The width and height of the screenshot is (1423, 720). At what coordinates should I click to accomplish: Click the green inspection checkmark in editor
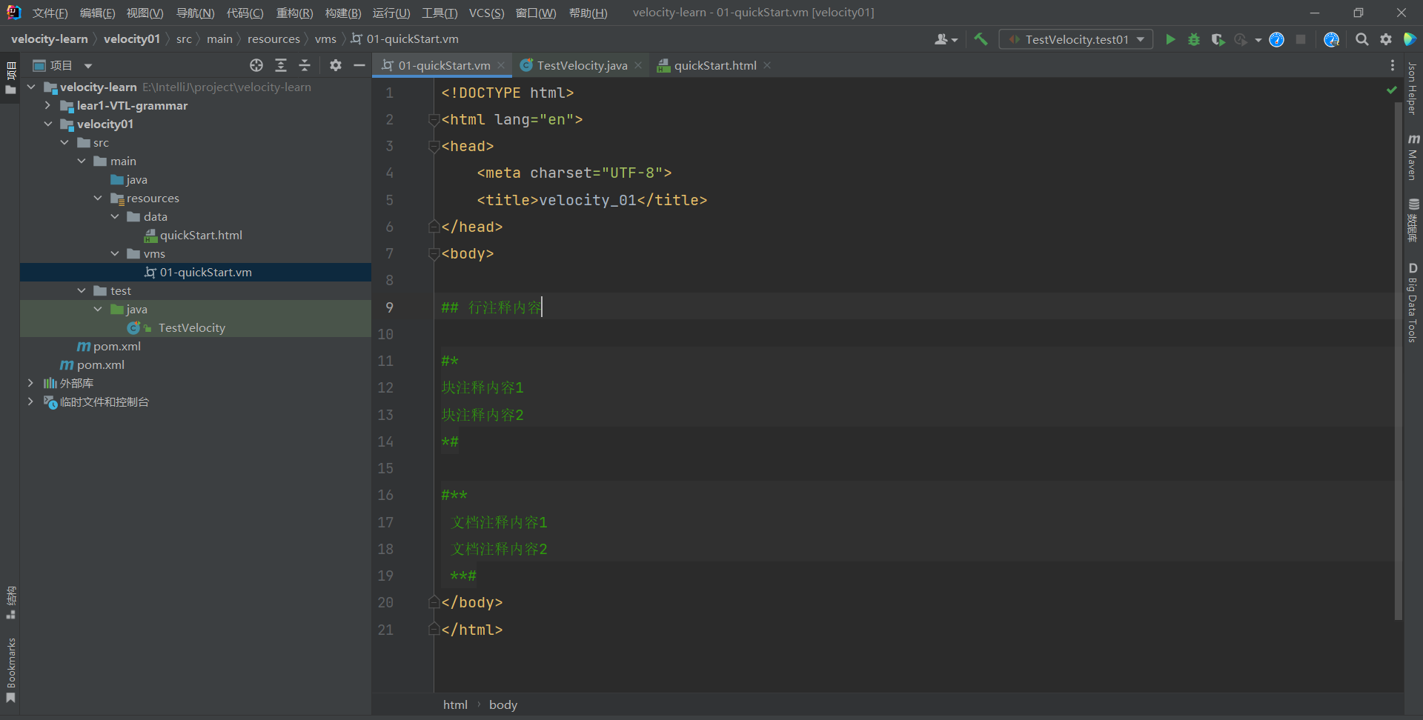(1391, 90)
